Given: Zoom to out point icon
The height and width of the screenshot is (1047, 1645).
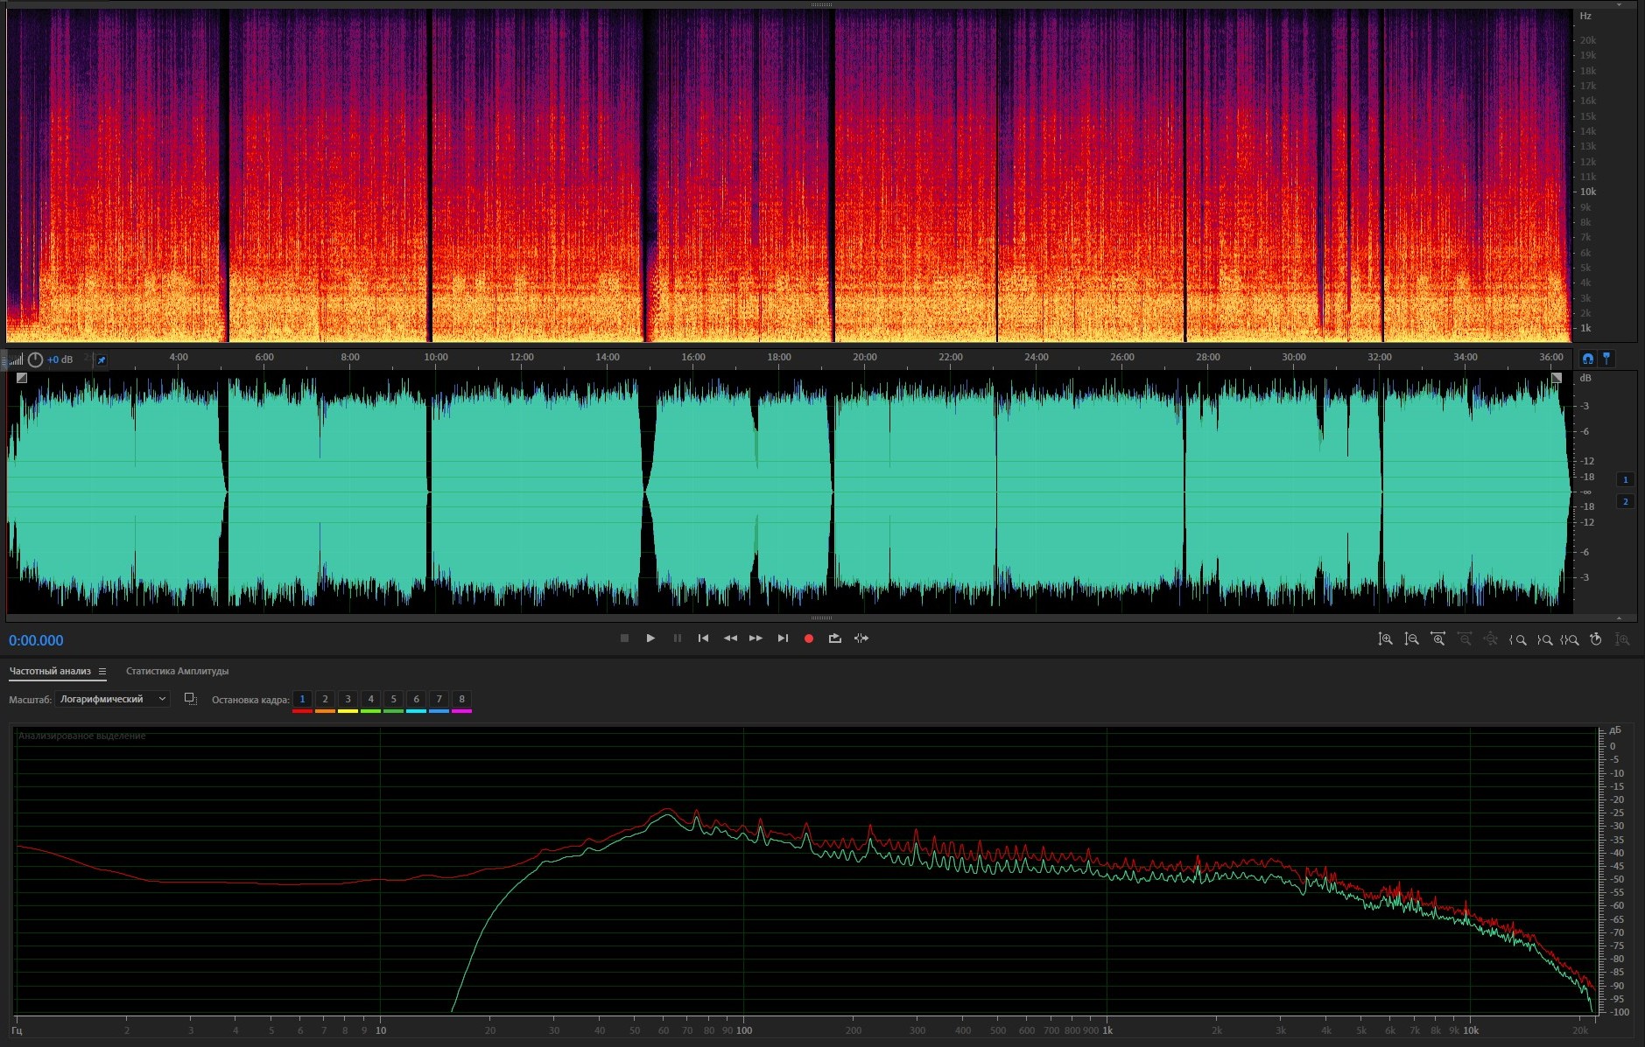Looking at the screenshot, I should [1543, 639].
